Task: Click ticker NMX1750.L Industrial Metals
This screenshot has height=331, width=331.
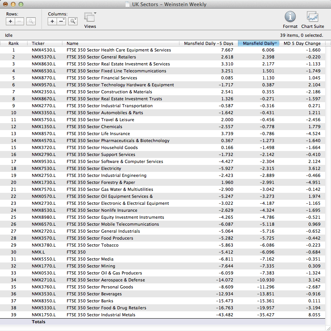Action: click(x=43, y=315)
